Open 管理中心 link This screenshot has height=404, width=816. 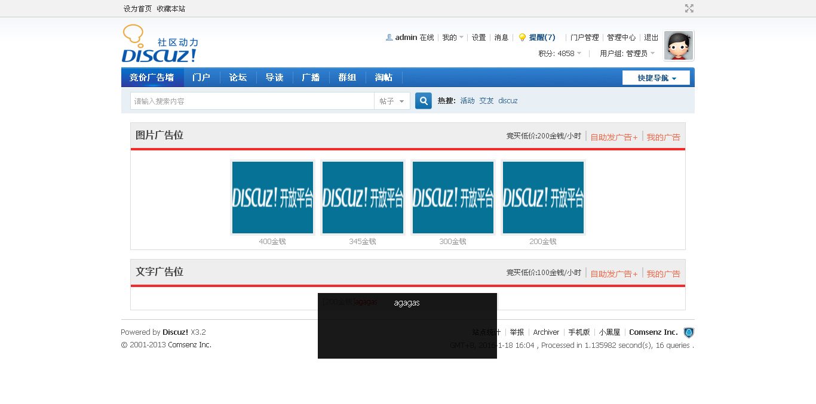[x=621, y=37]
